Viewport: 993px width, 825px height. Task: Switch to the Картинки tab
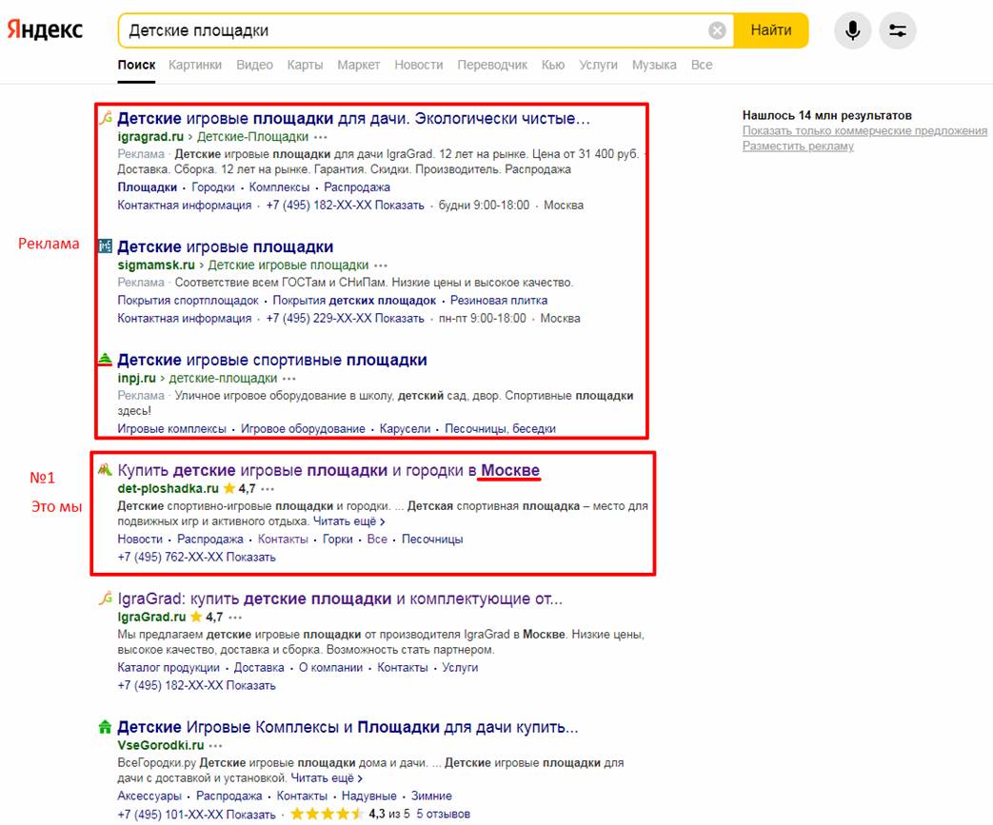tap(194, 65)
